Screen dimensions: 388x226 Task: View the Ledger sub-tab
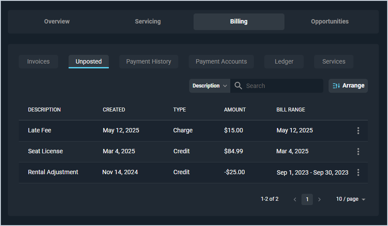click(284, 61)
